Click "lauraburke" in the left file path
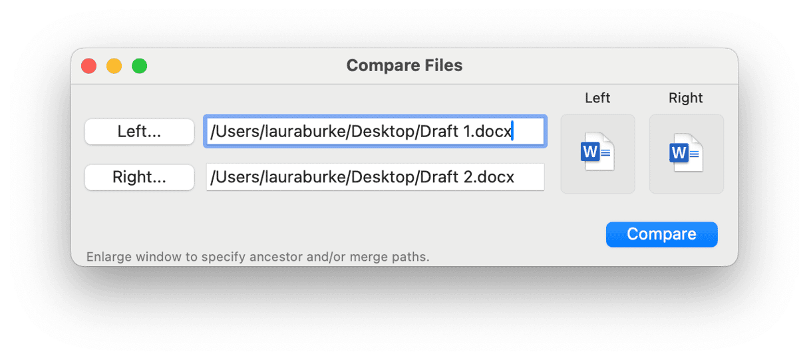This screenshot has width=809, height=360. 303,132
